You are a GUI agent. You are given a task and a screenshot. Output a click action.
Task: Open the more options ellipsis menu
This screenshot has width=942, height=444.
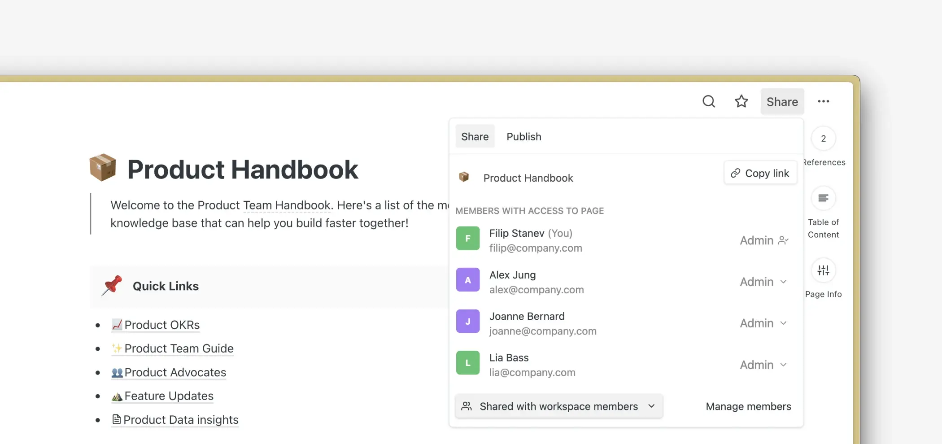pyautogui.click(x=824, y=101)
